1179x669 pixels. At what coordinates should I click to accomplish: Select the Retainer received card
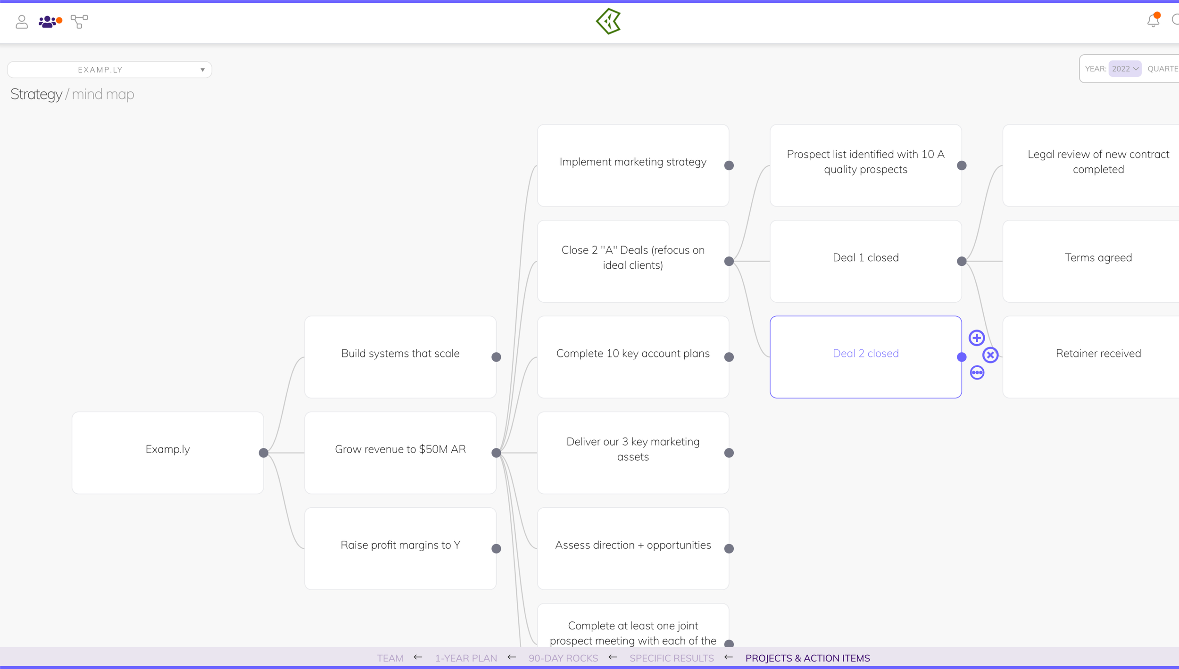(1098, 357)
